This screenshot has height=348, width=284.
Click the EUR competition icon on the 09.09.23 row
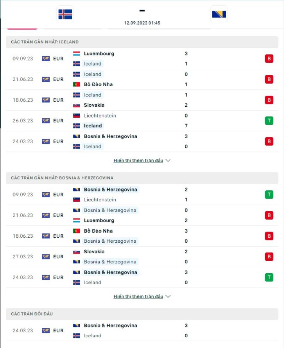(45, 59)
